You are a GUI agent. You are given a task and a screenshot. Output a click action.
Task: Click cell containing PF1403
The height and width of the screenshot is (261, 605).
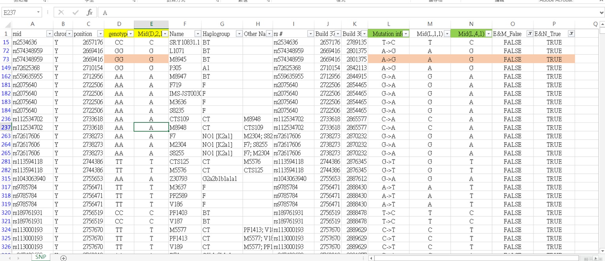tap(185, 213)
